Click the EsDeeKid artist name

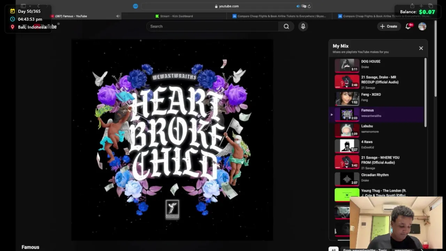tap(367, 147)
